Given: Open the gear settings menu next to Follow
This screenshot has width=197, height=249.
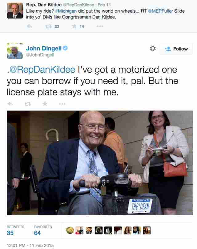Looking at the screenshot, I should (153, 48).
